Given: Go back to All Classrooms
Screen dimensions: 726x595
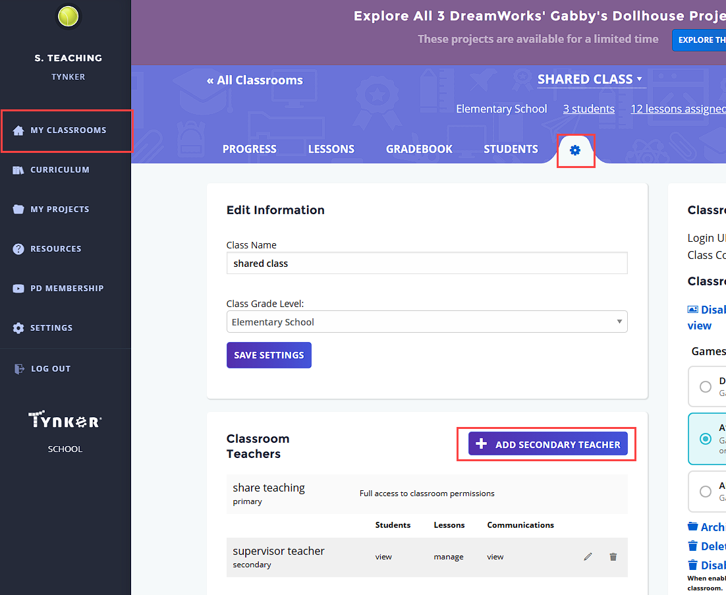Looking at the screenshot, I should [255, 80].
